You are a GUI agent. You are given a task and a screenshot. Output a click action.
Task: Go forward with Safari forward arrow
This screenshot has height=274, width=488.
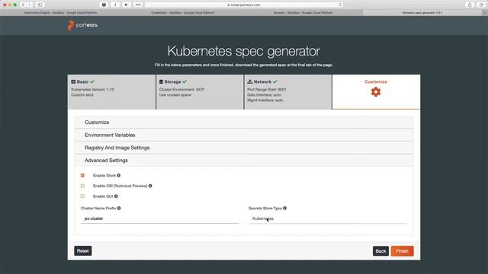pyautogui.click(x=30, y=5)
